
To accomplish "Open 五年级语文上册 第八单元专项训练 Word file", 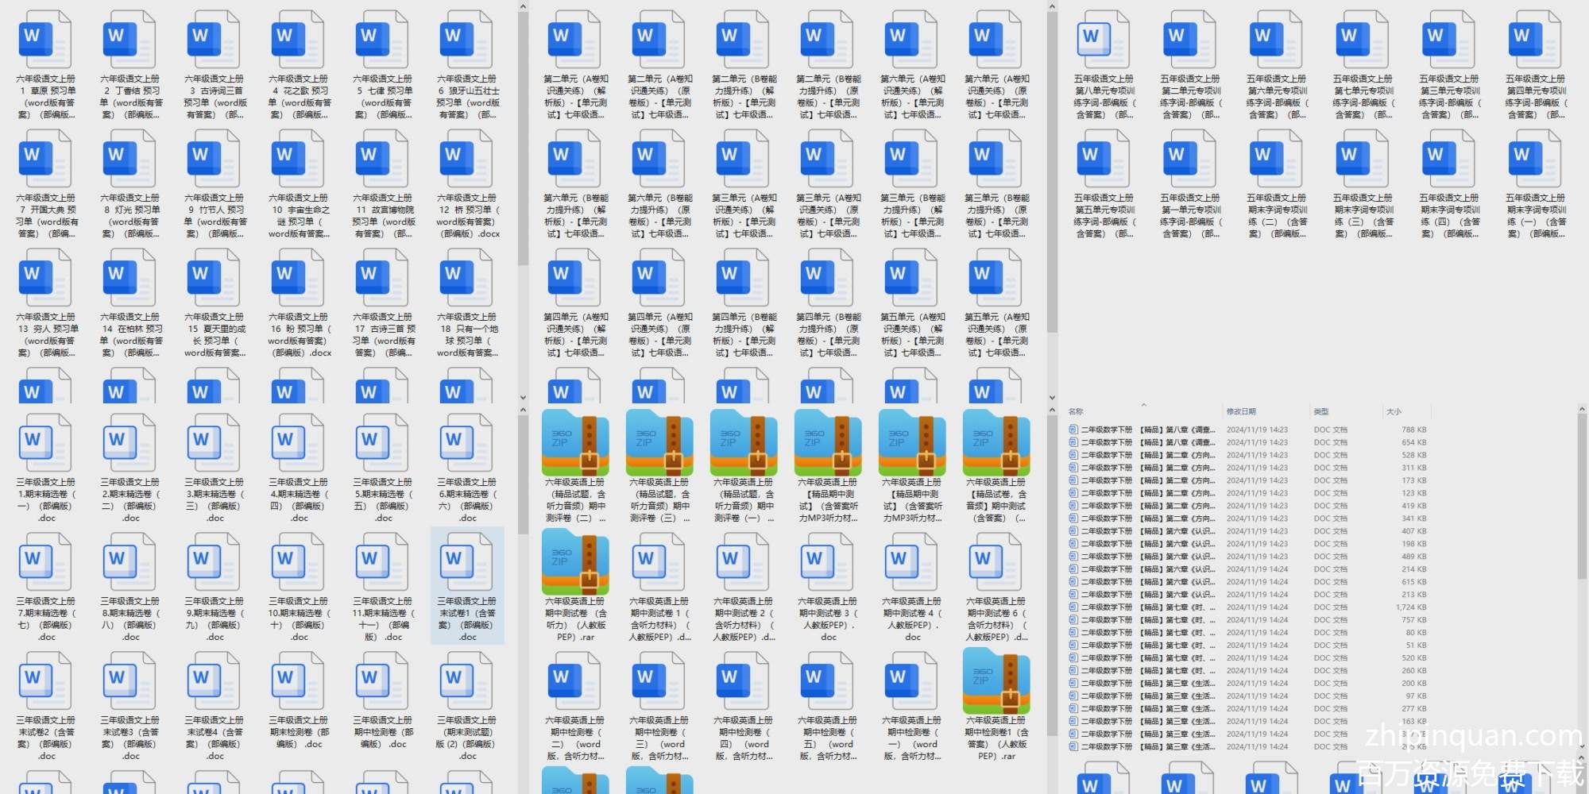I will [x=1104, y=41].
